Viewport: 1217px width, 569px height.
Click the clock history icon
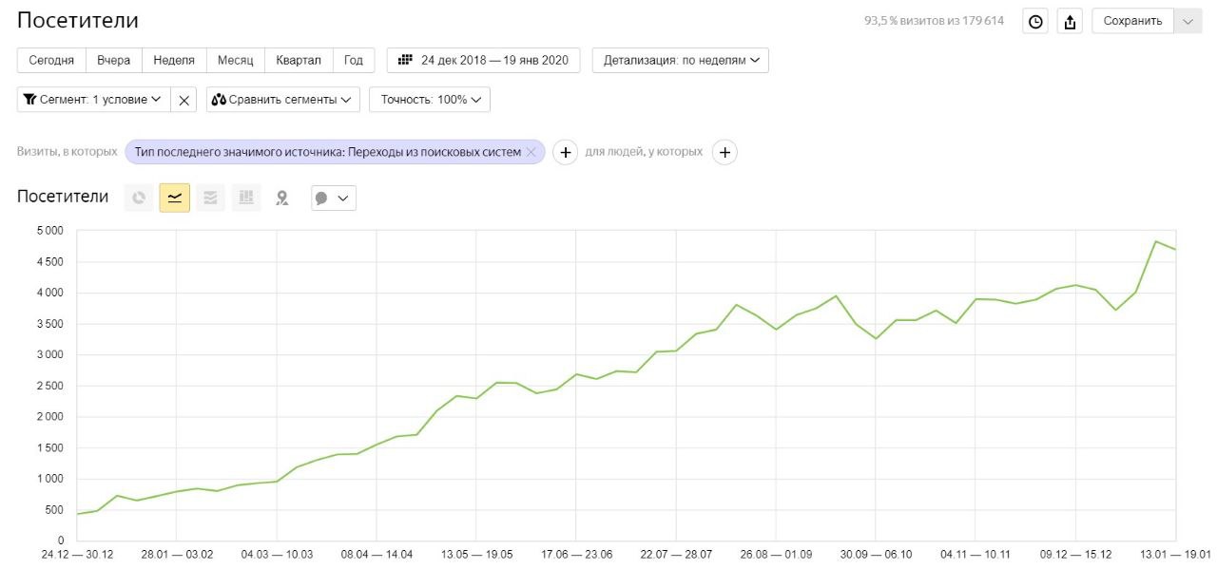[x=1035, y=22]
